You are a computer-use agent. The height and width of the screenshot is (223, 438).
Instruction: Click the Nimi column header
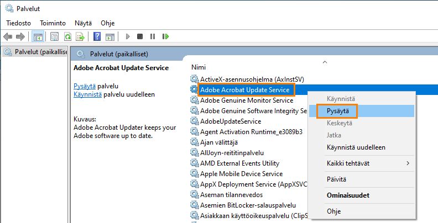click(x=199, y=67)
